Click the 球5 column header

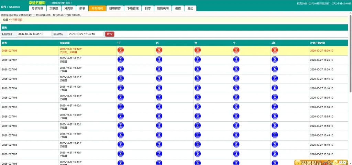[x=274, y=43]
